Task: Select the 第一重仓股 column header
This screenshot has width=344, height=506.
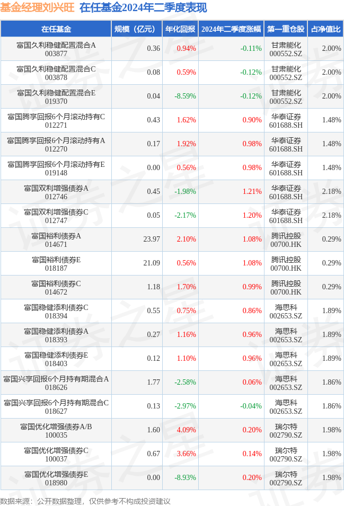Action: (286, 29)
